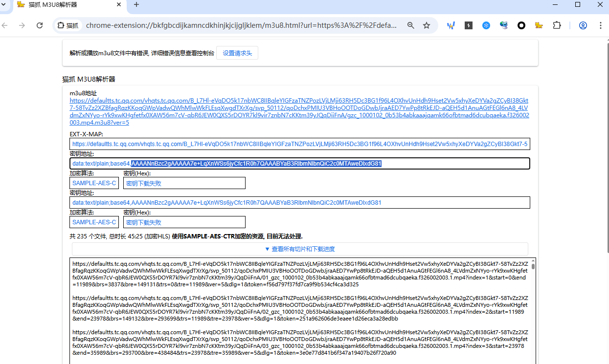Open a new browser tab
This screenshot has width=609, height=364.
pos(136,4)
